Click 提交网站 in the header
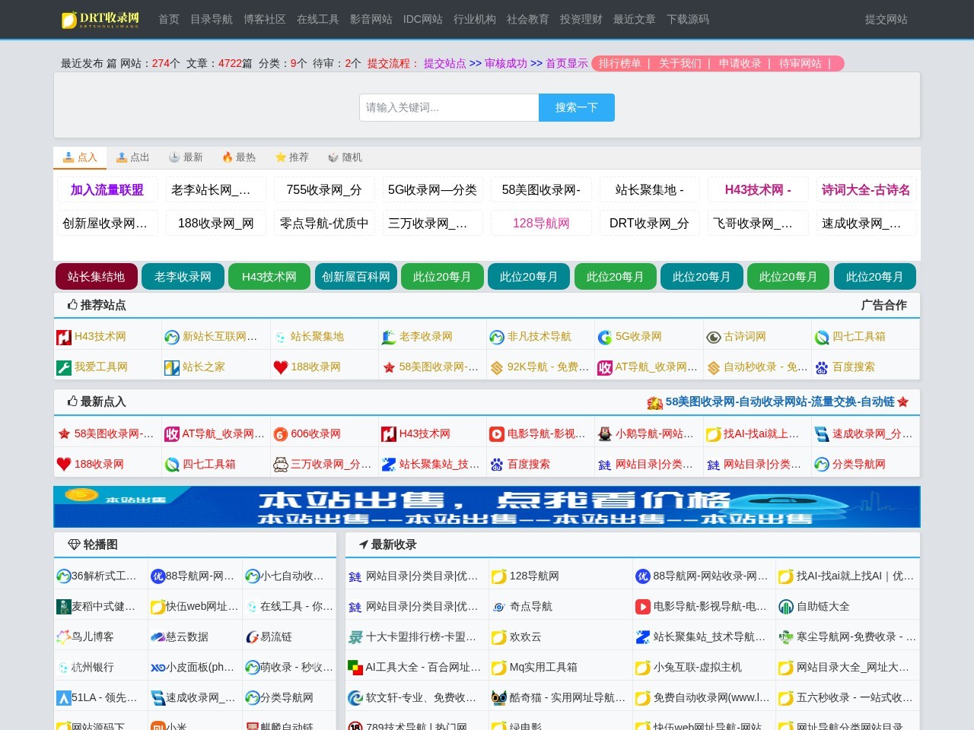This screenshot has height=730, width=974. pyautogui.click(x=886, y=19)
